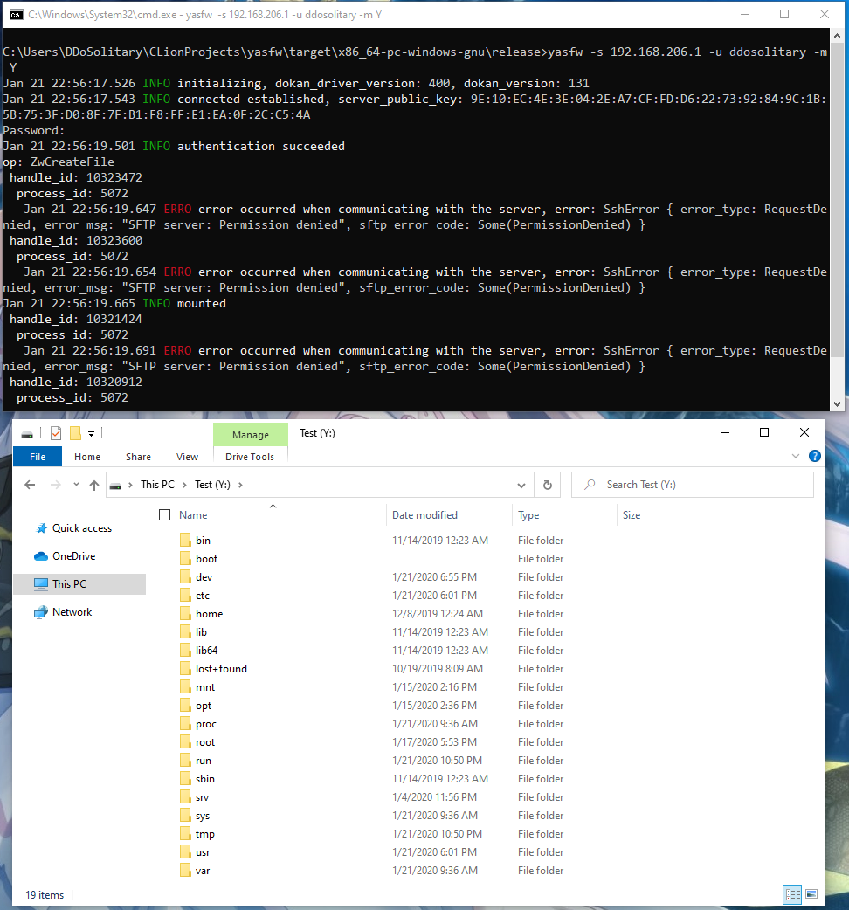
Task: Click the cmd window scrollbar thumb
Action: pos(837,200)
